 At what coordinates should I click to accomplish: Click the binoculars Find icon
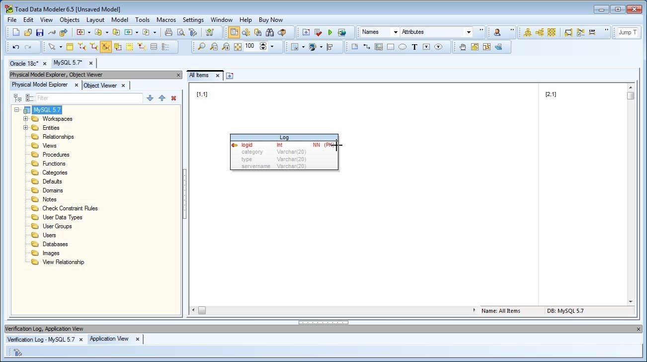pyautogui.click(x=270, y=32)
